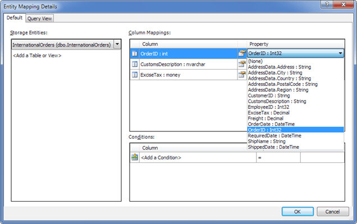Switch to the Query View tab
The width and height of the screenshot is (357, 224).
click(x=40, y=19)
